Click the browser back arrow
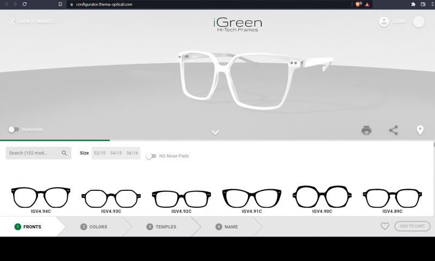 (6, 4)
